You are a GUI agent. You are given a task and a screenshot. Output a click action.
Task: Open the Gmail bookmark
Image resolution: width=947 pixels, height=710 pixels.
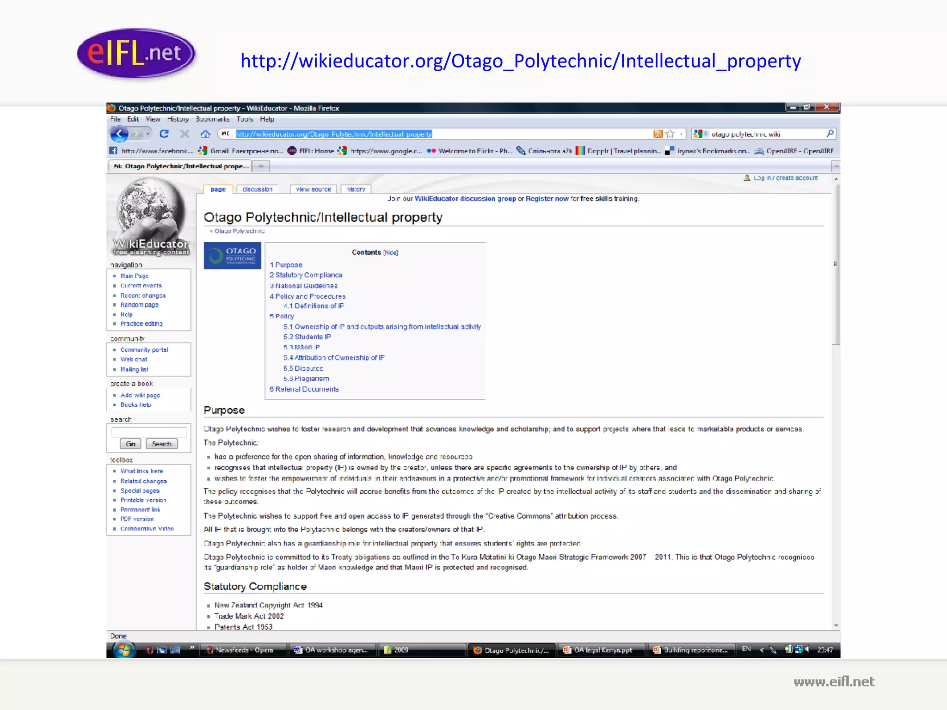click(x=240, y=151)
